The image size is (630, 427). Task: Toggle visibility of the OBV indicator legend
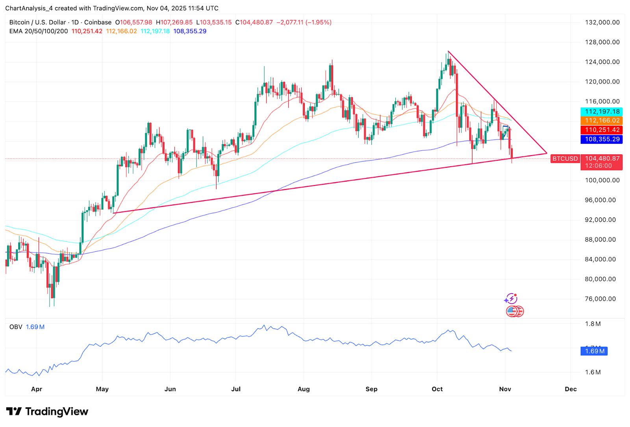(x=16, y=327)
